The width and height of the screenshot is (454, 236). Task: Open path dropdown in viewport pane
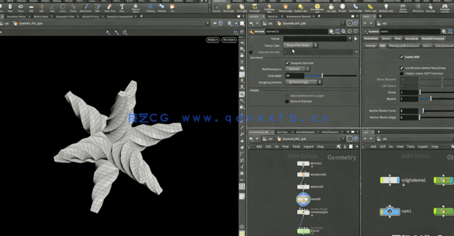click(x=207, y=23)
